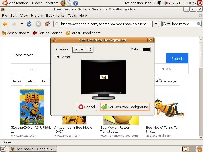Click the aggiecentral.com source text
This screenshot has height=152, width=203.
[158, 136]
